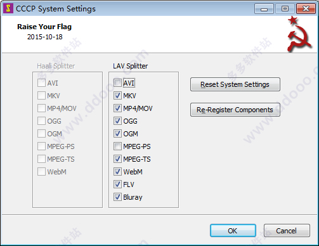Toggle MPEG-TS under Haali Splitter
The height and width of the screenshot is (246, 319).
41,159
